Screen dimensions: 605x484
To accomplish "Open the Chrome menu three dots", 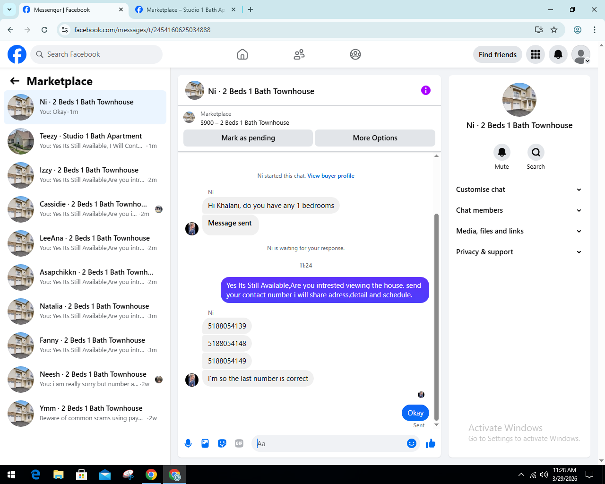I will [x=595, y=30].
